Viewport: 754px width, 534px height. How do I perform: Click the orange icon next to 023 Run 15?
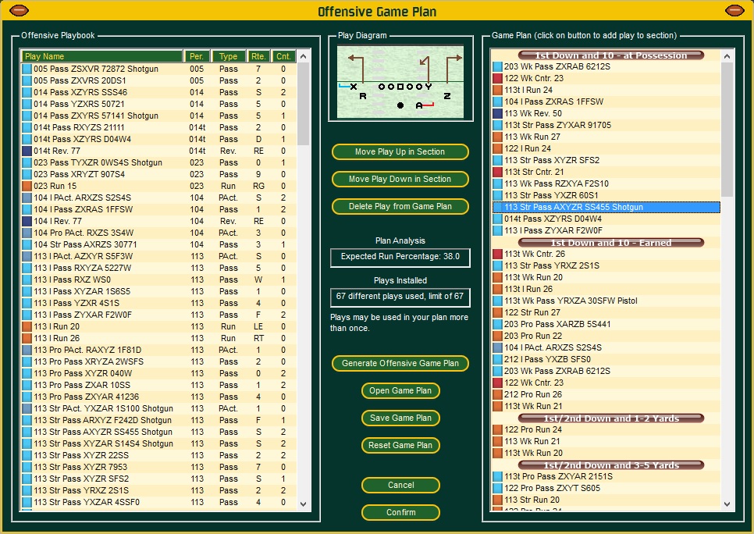pos(28,186)
